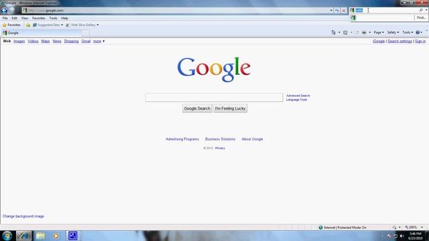This screenshot has width=429, height=241.
Task: Open the Safety menu dropdown in command bar
Action: point(393,33)
